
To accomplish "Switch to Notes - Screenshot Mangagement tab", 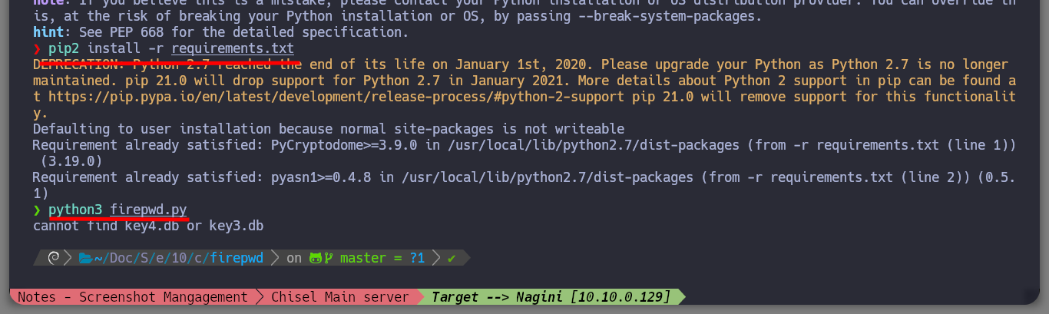I will pos(133,296).
